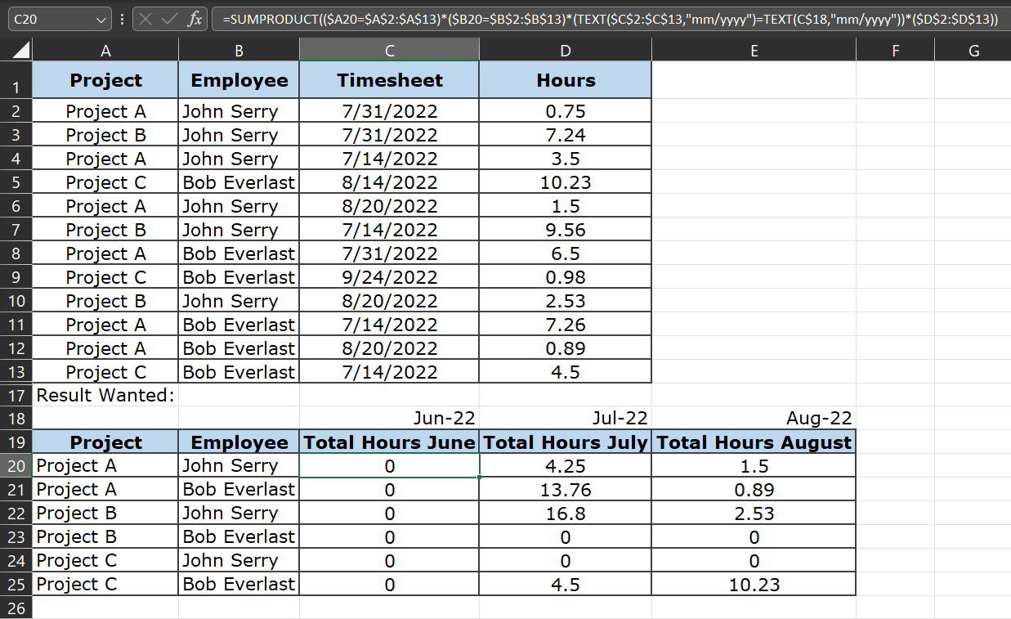Click the Cancel (X) formula bar icon
The height and width of the screenshot is (619, 1011).
pos(146,19)
